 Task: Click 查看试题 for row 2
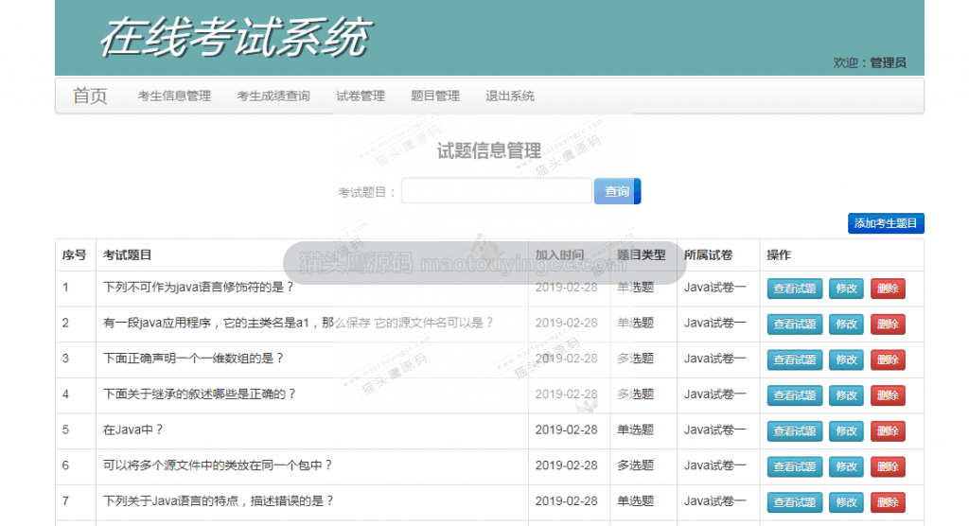click(795, 324)
